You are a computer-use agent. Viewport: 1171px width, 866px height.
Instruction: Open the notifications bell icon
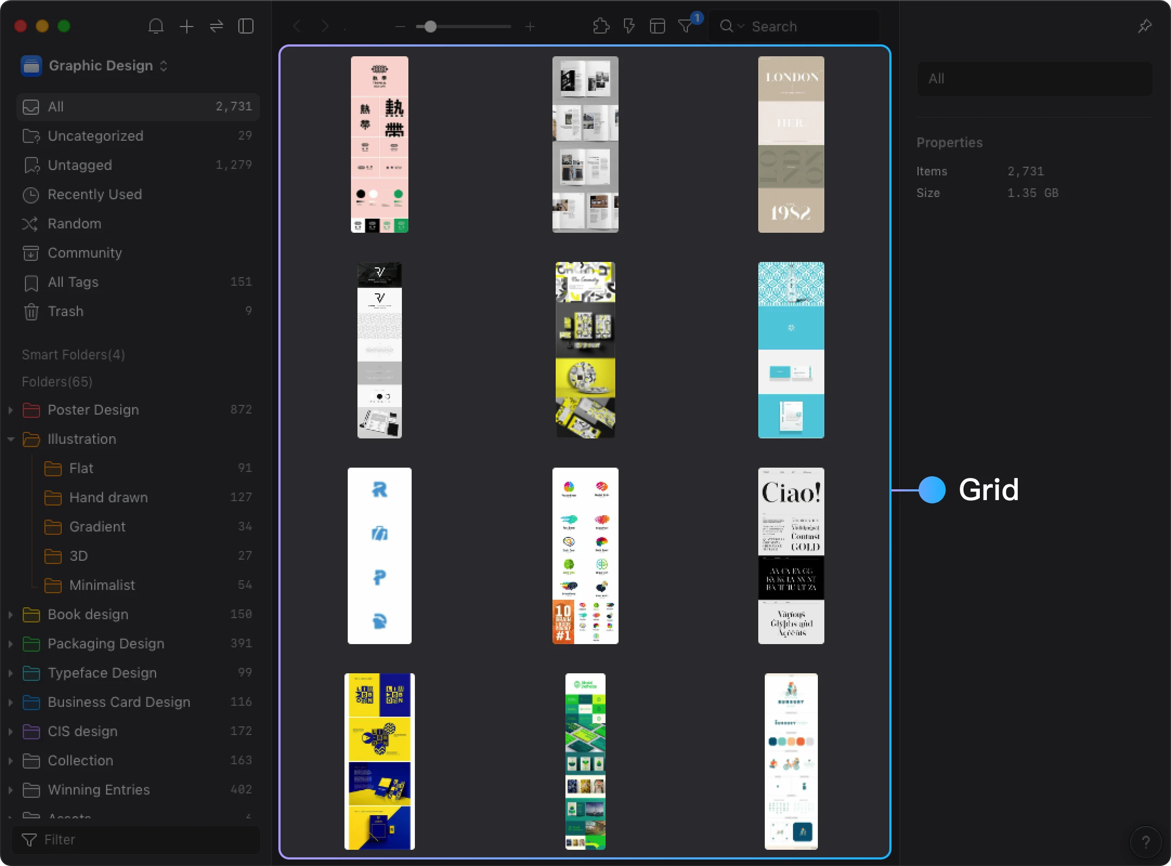[156, 26]
